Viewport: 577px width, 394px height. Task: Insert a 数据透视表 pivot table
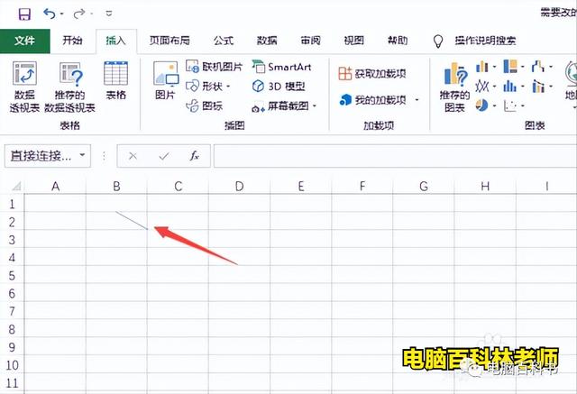24,87
